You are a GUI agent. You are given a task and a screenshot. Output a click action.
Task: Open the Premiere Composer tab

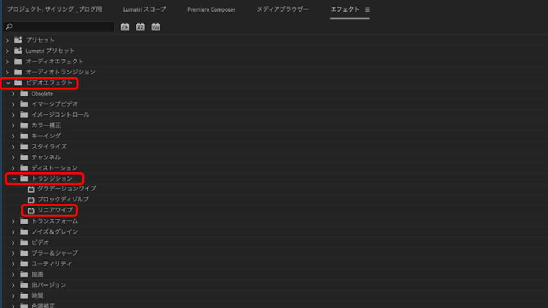coord(212,9)
